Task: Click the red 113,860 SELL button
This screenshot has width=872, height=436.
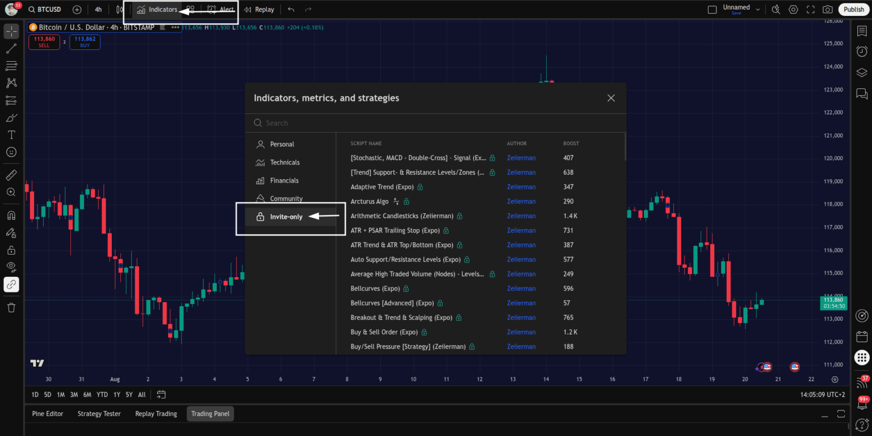Action: coord(44,42)
